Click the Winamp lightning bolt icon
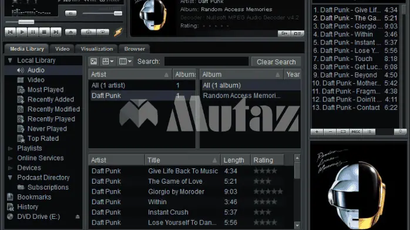 tap(118, 32)
